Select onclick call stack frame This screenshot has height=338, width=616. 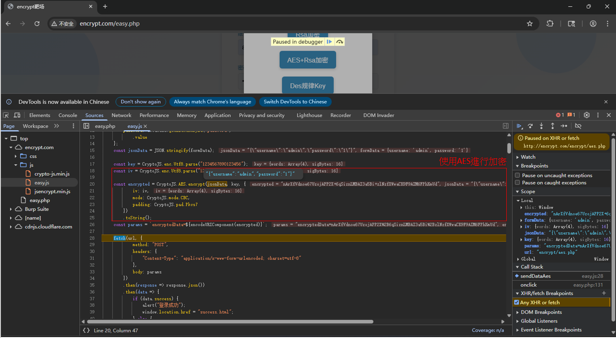[562, 285]
